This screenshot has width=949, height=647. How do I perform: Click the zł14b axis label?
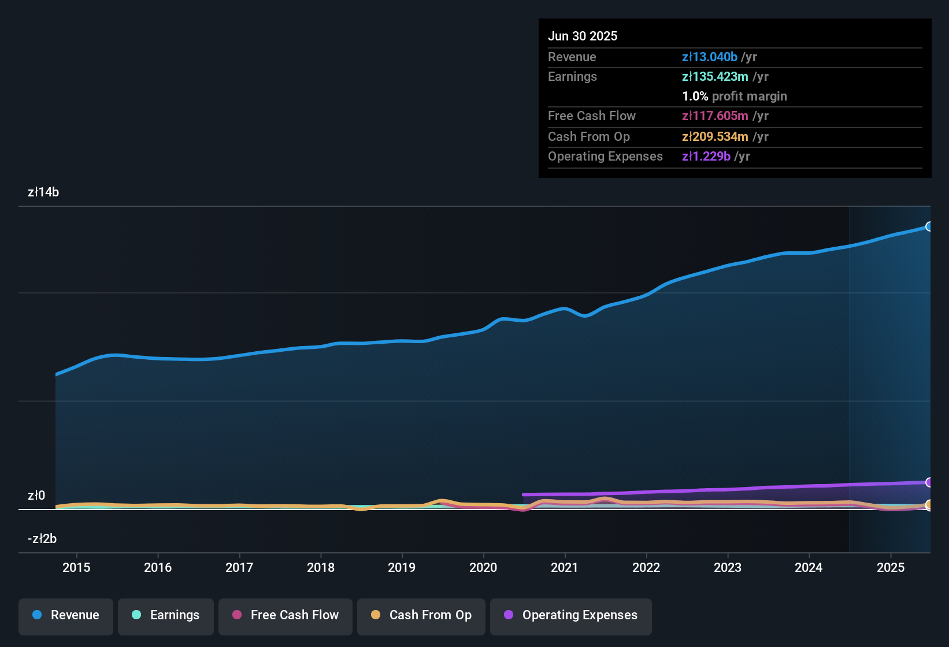(43, 192)
